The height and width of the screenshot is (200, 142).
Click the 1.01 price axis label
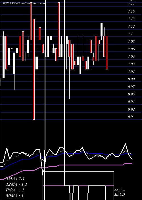(131, 72)
